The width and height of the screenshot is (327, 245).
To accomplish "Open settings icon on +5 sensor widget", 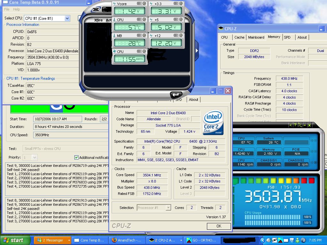I will tap(176, 19).
